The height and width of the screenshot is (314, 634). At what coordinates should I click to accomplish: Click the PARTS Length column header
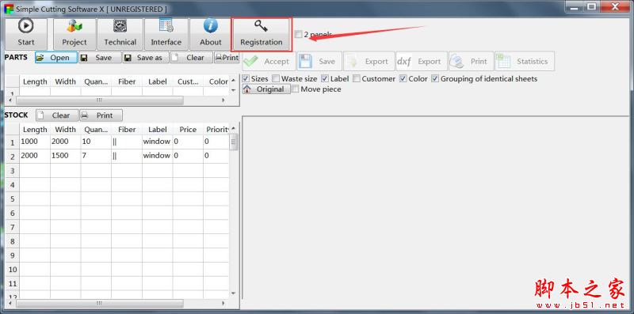[35, 81]
